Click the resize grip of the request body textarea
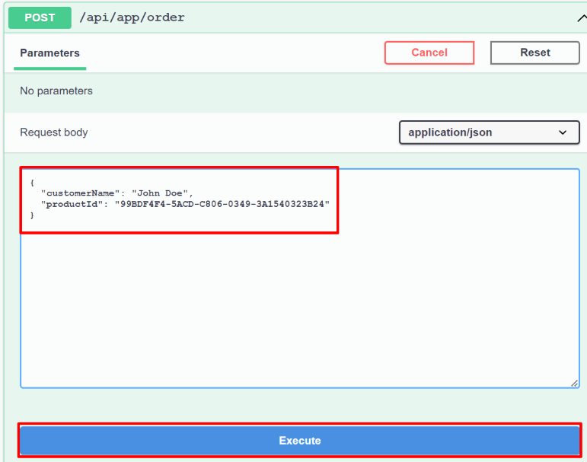The height and width of the screenshot is (462, 587). click(574, 383)
